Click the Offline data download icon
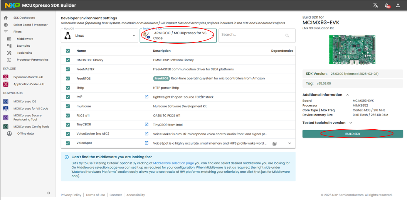The height and width of the screenshot is (200, 407). (9, 133)
